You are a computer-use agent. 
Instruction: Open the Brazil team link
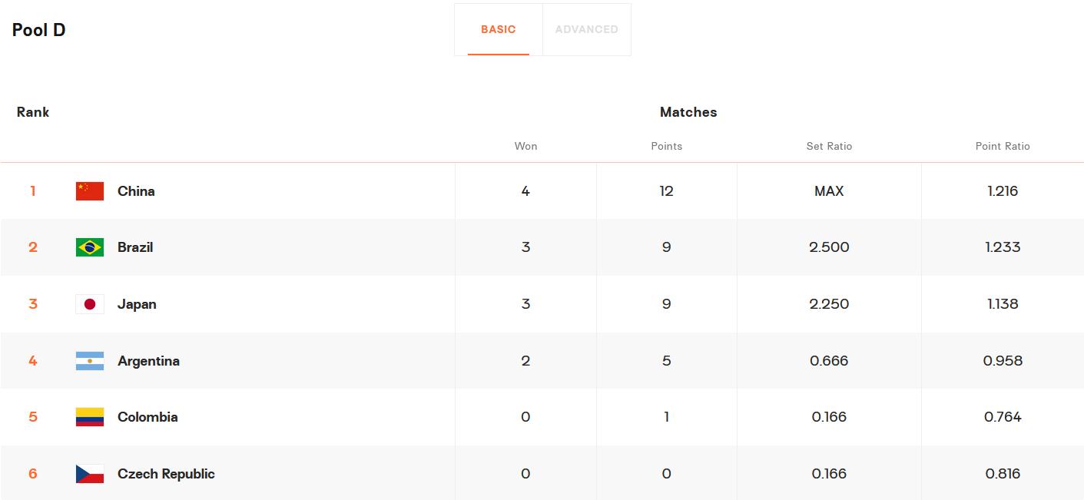tap(135, 247)
